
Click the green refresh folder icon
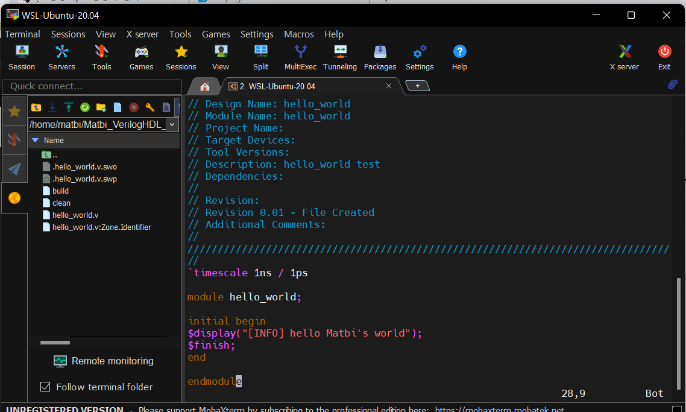coord(85,107)
